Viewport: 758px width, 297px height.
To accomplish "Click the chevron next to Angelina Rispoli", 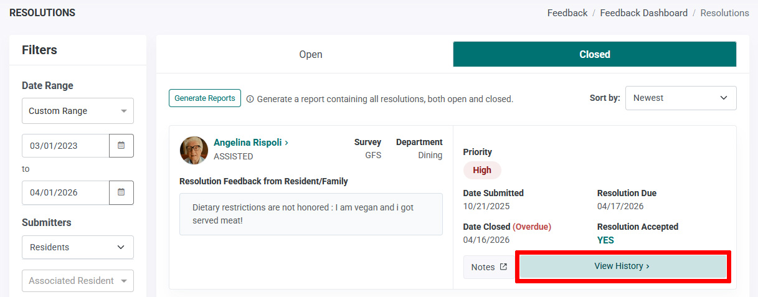I will 287,143.
